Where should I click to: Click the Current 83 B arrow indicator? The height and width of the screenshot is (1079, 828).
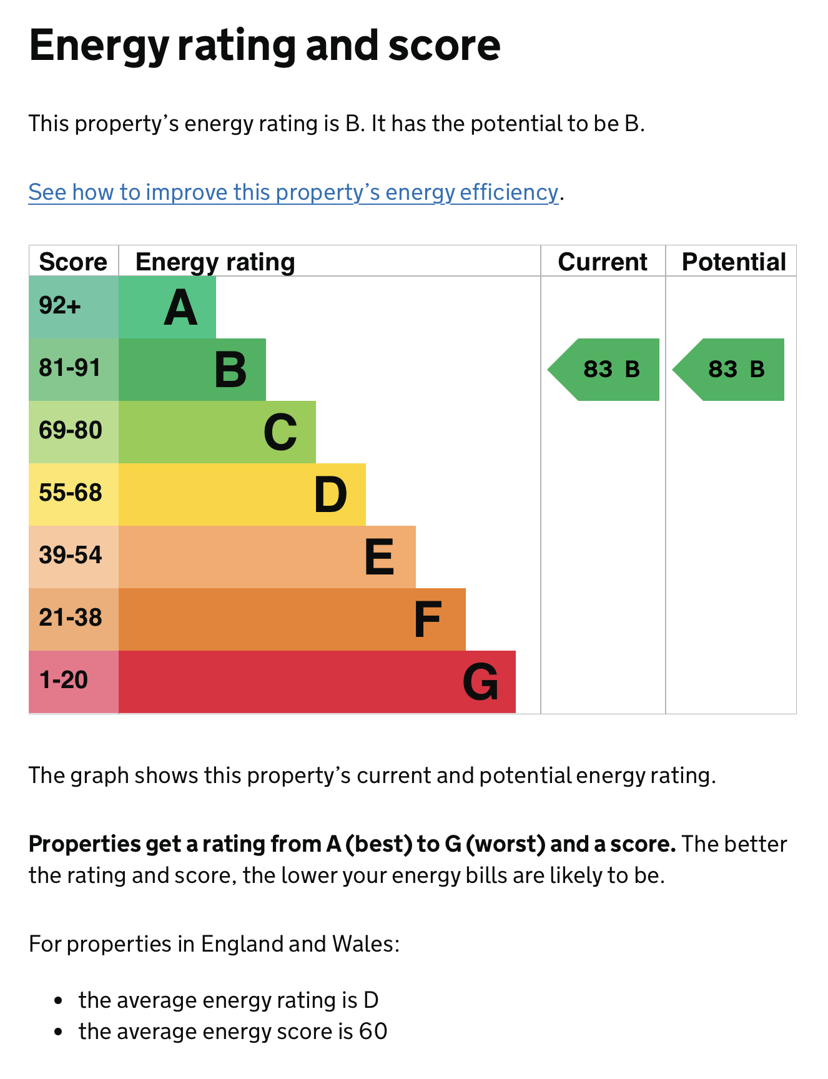[604, 370]
